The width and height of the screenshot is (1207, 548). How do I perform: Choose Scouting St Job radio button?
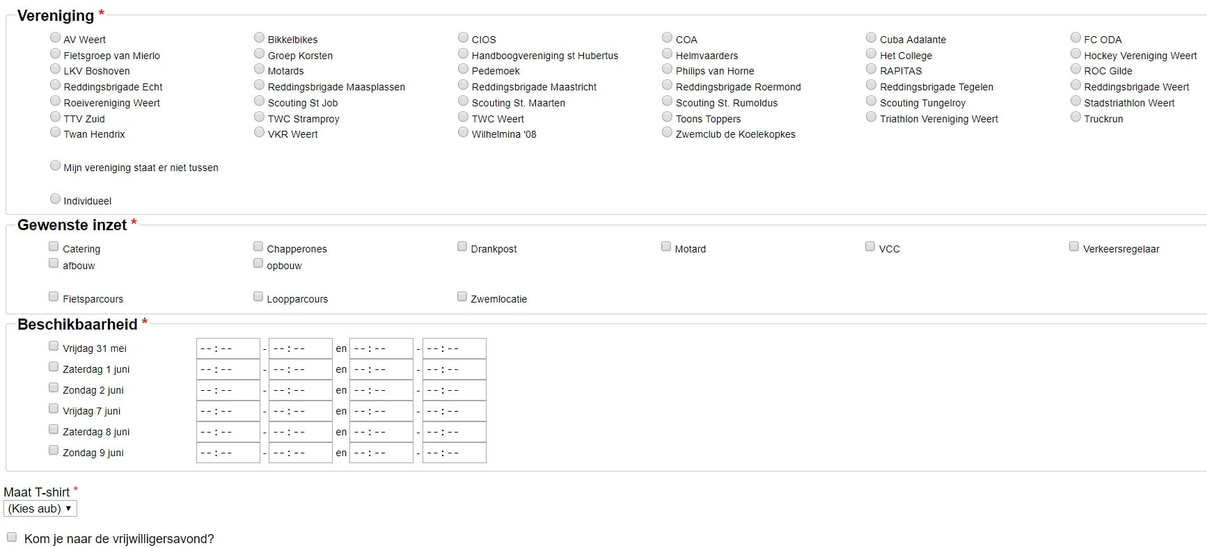click(260, 101)
